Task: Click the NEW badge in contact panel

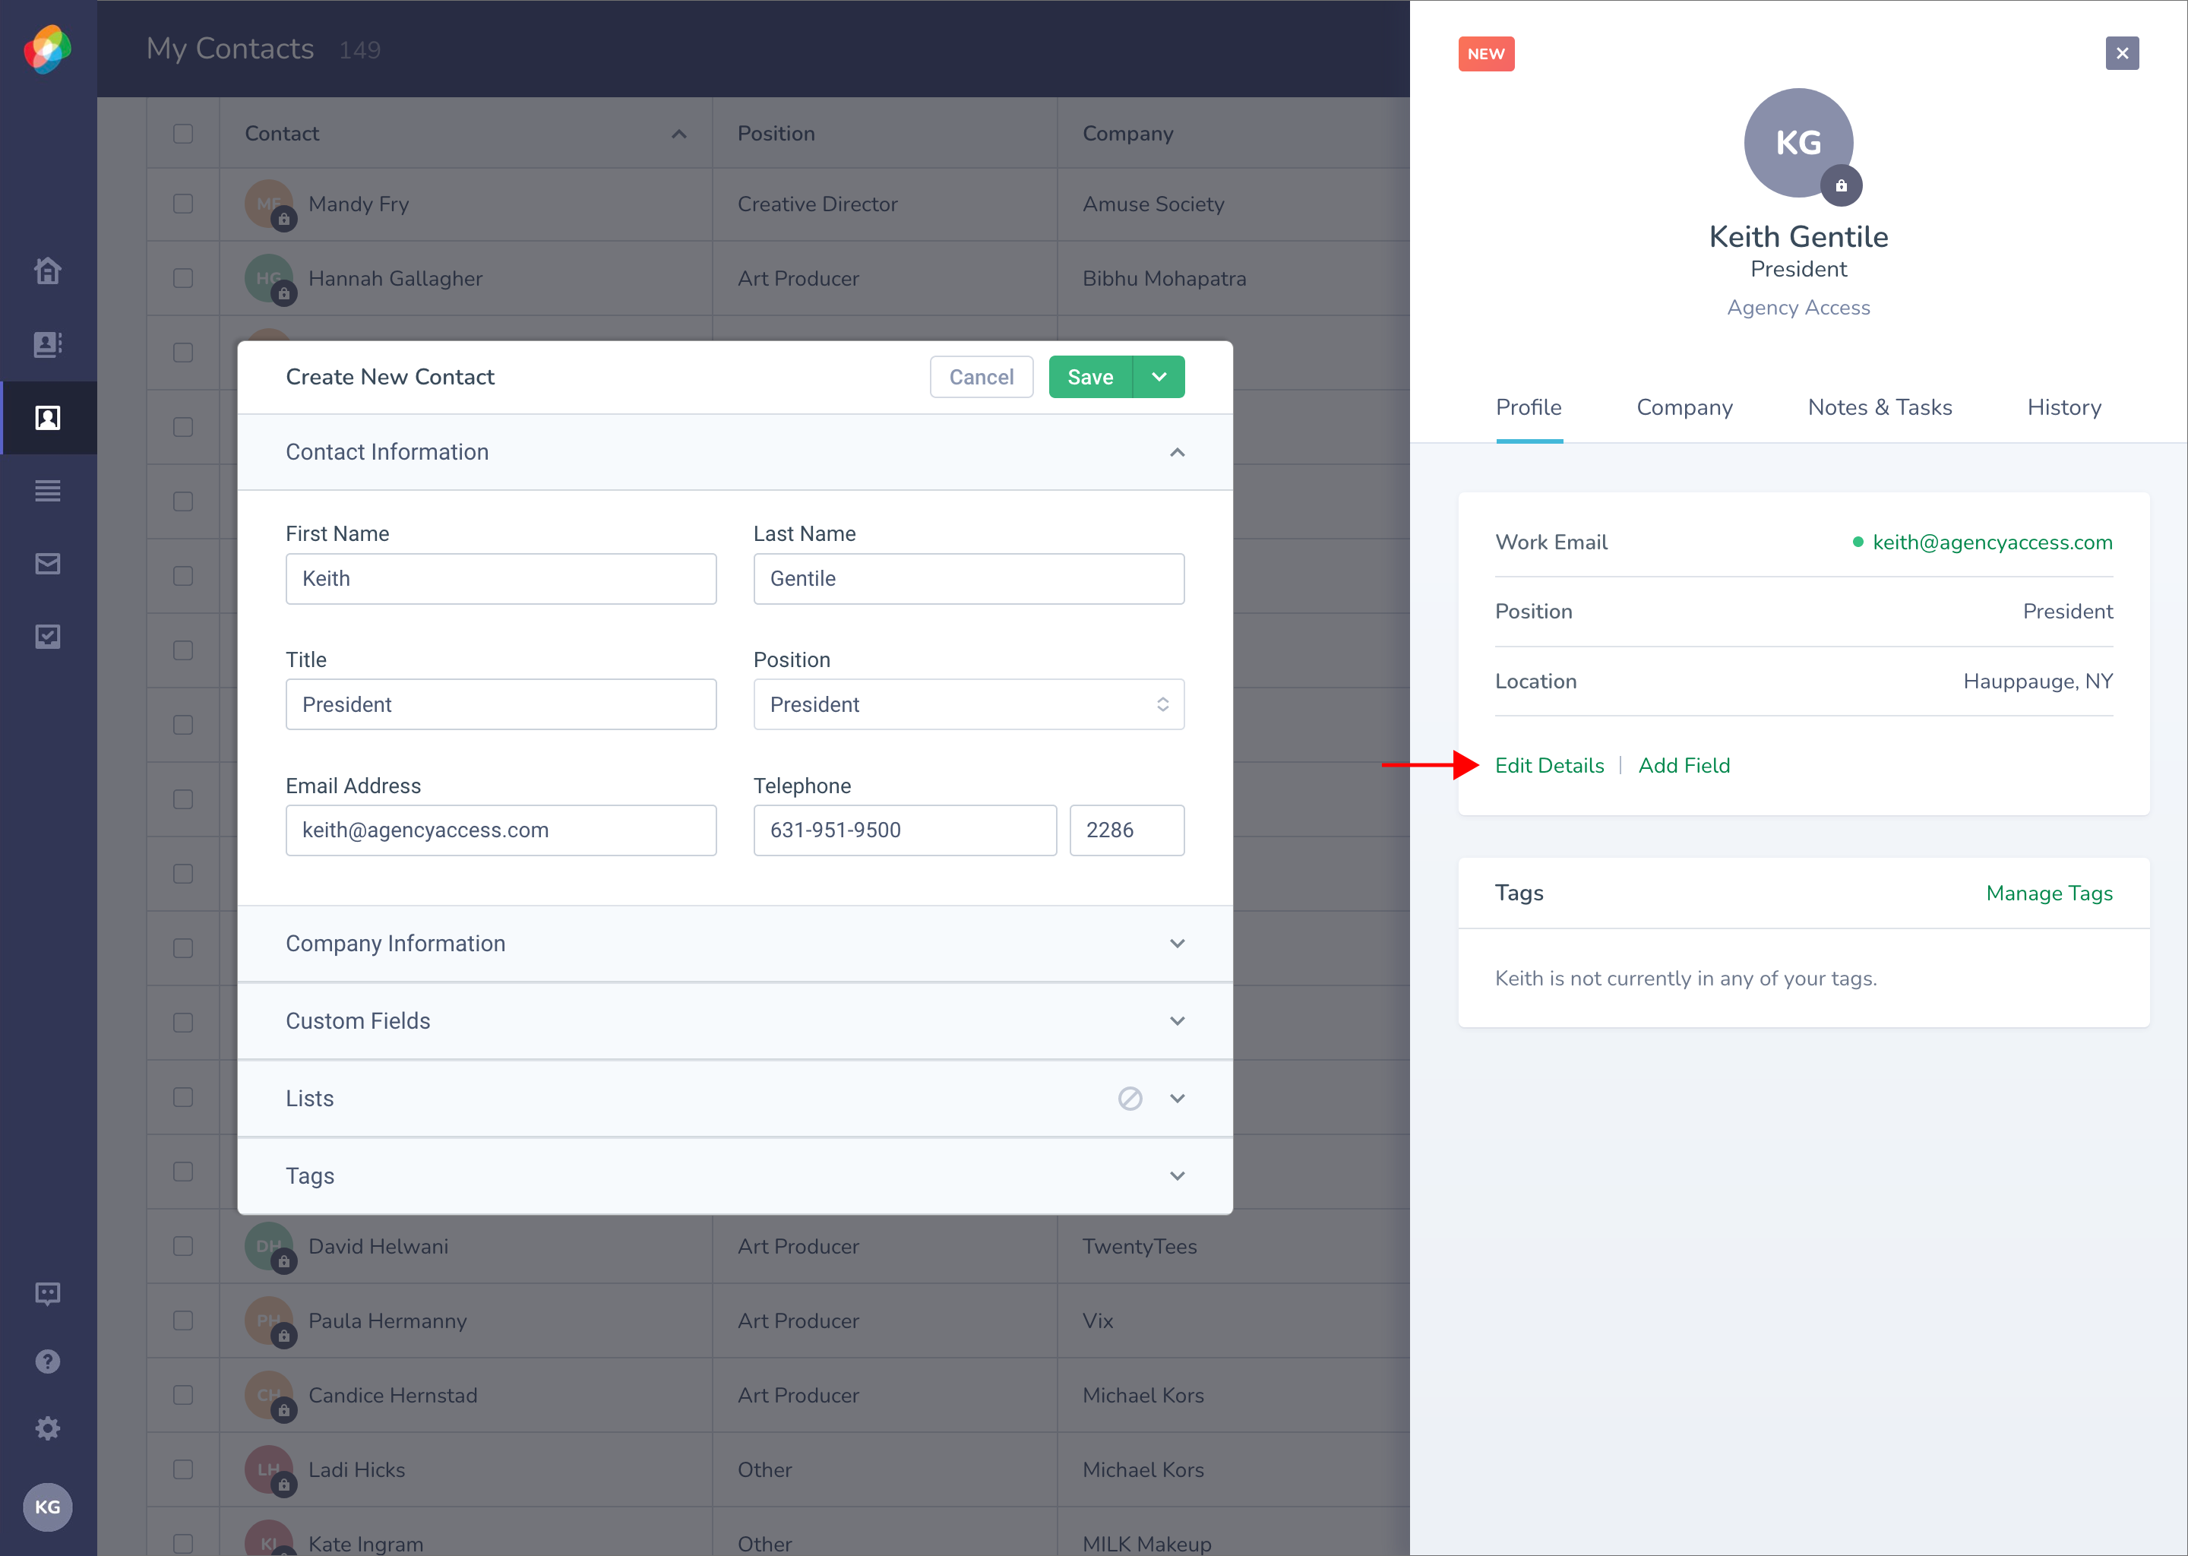Action: pos(1486,54)
